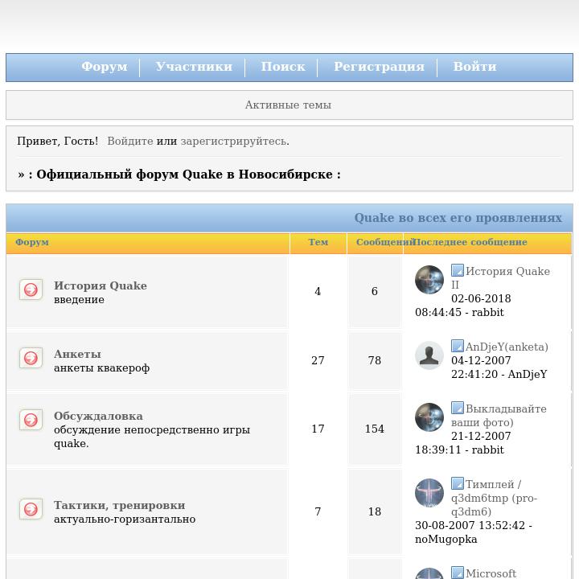The image size is (579, 579).
Task: Open the Регистрация page in navigation
Action: tap(380, 67)
